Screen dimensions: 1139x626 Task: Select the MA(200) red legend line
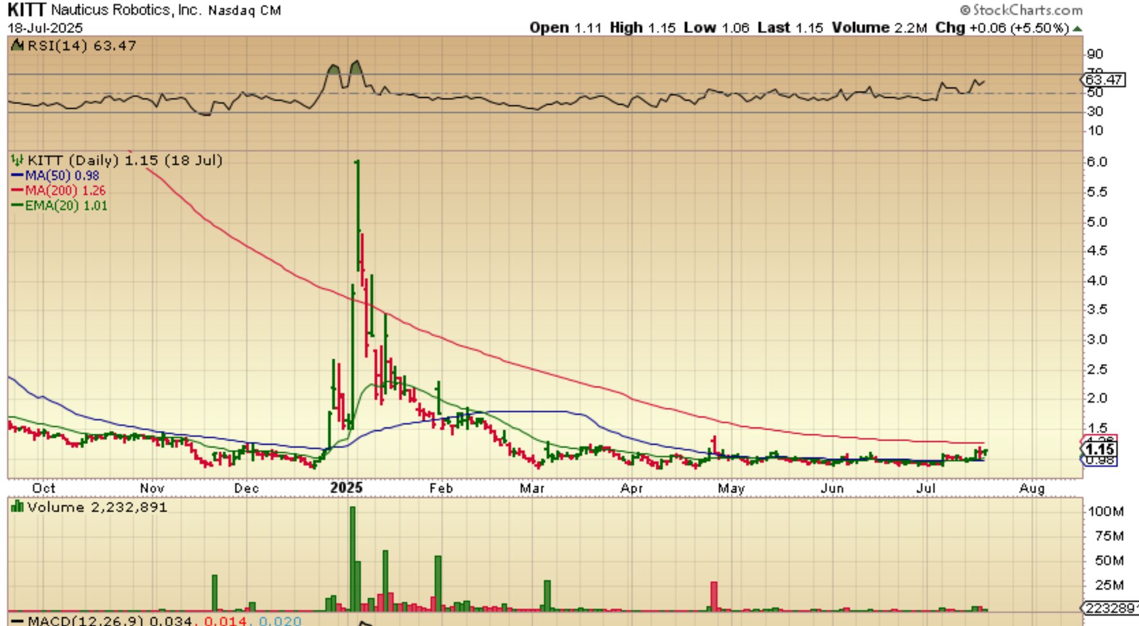17,190
